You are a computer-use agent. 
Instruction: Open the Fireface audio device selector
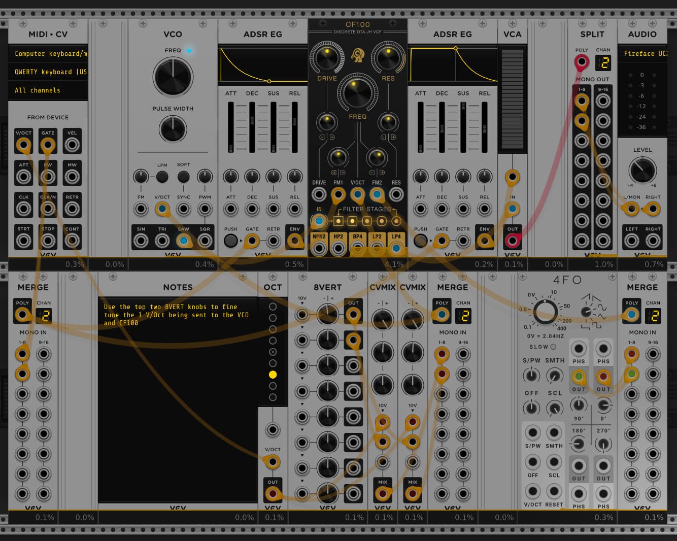[642, 53]
